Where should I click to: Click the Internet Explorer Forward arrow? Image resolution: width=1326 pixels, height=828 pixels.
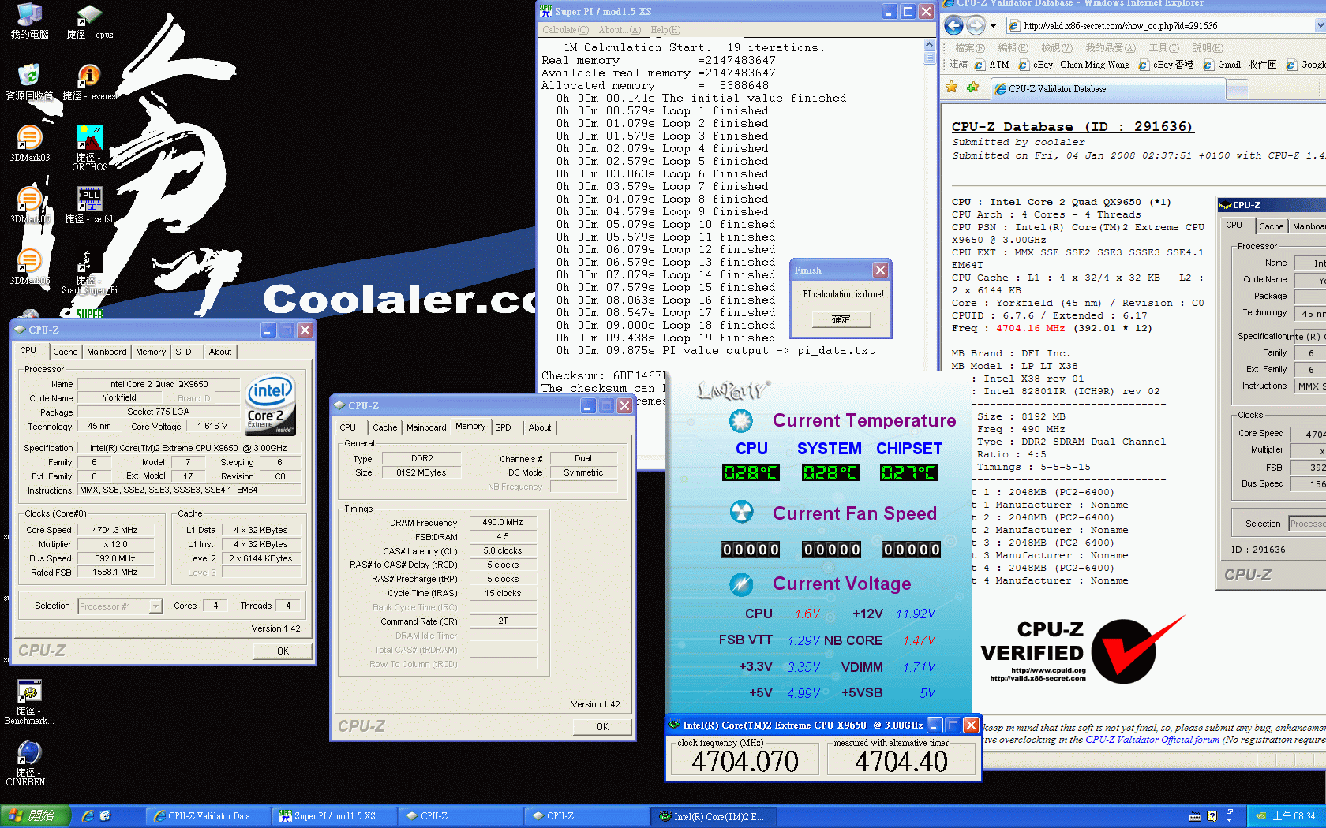976,26
